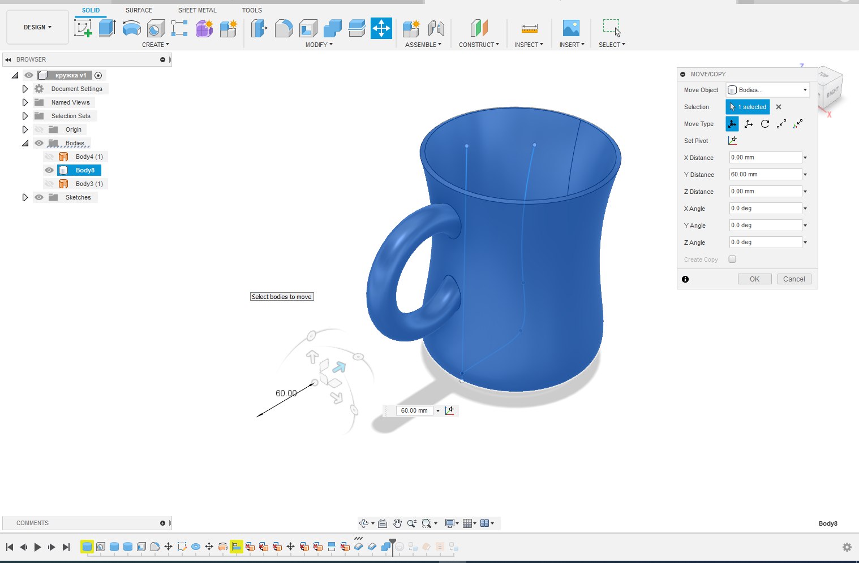The image size is (859, 563).
Task: Click the Select tool icon
Action: point(612,28)
